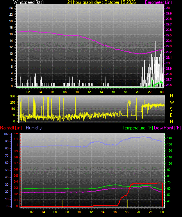Image resolution: width=182 pixels, height=217 pixels.
Task: Click the "110" temperature axis value
Action: click(170, 157)
